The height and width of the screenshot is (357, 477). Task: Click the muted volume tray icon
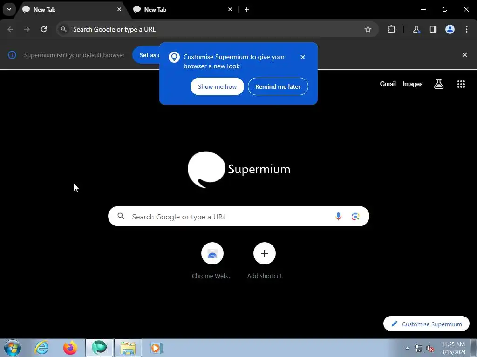430,348
